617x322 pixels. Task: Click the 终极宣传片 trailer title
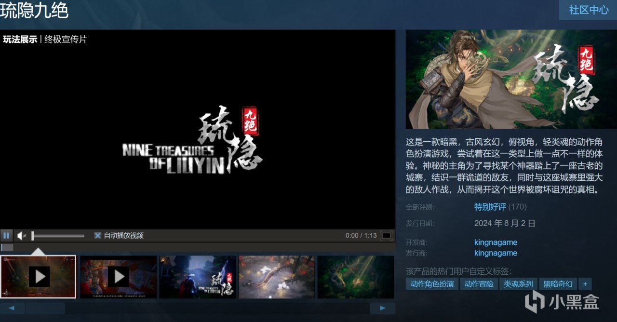pos(66,40)
